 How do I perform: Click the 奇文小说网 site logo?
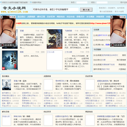[x=14, y=10]
